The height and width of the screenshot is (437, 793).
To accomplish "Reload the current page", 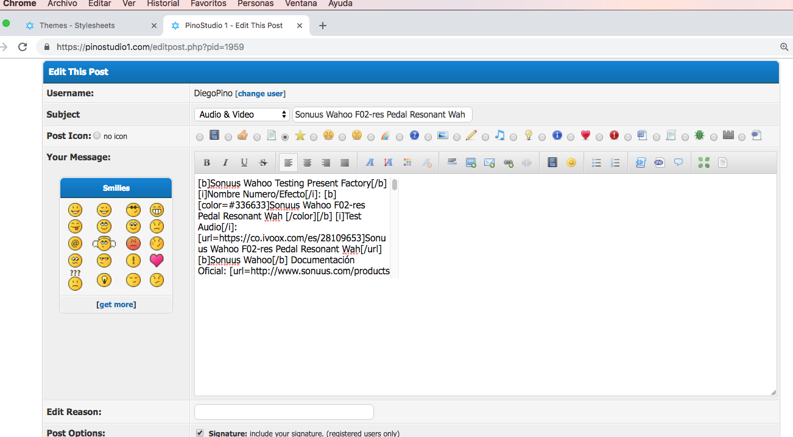I will pyautogui.click(x=23, y=47).
